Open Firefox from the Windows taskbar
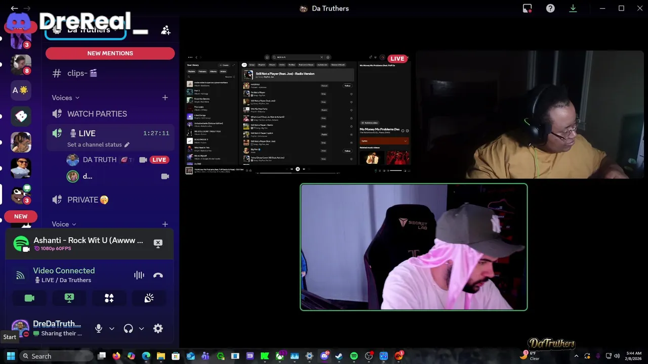Screen dimensions: 648x364 pyautogui.click(x=116, y=356)
